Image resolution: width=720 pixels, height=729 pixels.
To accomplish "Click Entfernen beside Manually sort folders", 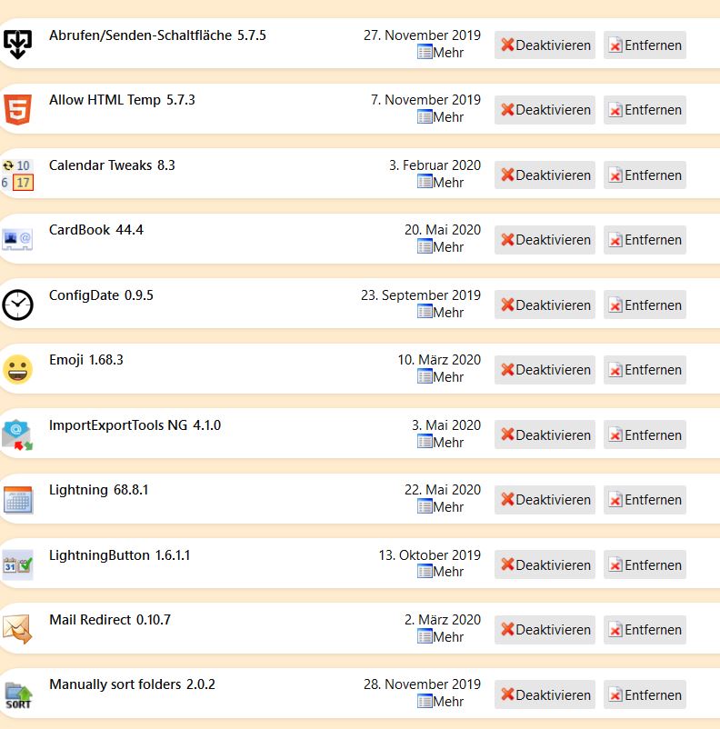I will point(645,695).
